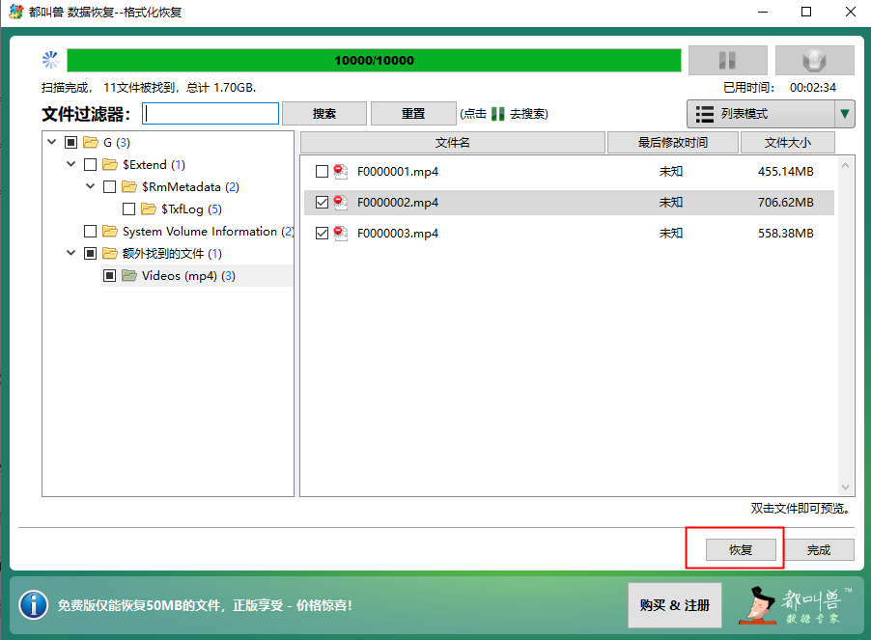This screenshot has height=640, width=871.
Task: Click the blue info icon in banner
Action: (x=34, y=605)
